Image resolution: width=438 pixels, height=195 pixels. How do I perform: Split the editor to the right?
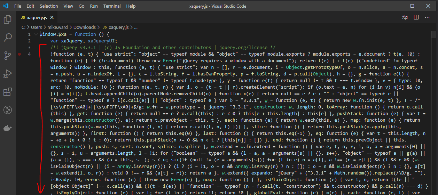[x=416, y=17]
